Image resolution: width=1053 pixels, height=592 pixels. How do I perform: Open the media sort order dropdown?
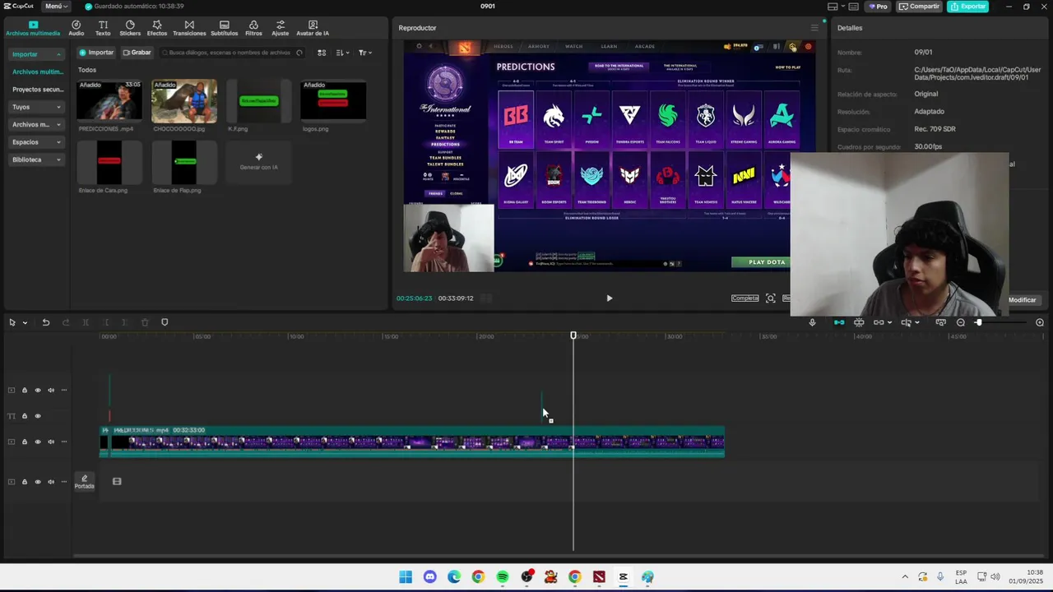click(342, 53)
